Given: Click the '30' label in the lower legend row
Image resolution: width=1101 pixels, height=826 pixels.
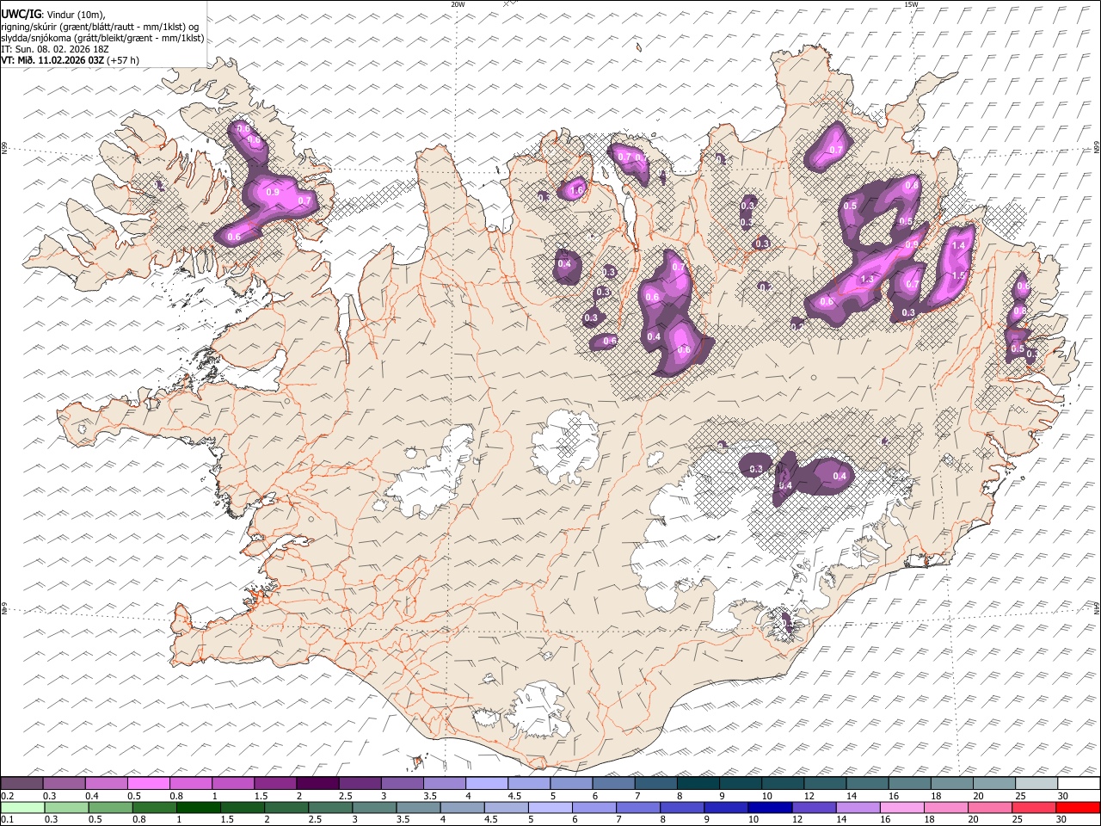Looking at the screenshot, I should coord(1062,820).
